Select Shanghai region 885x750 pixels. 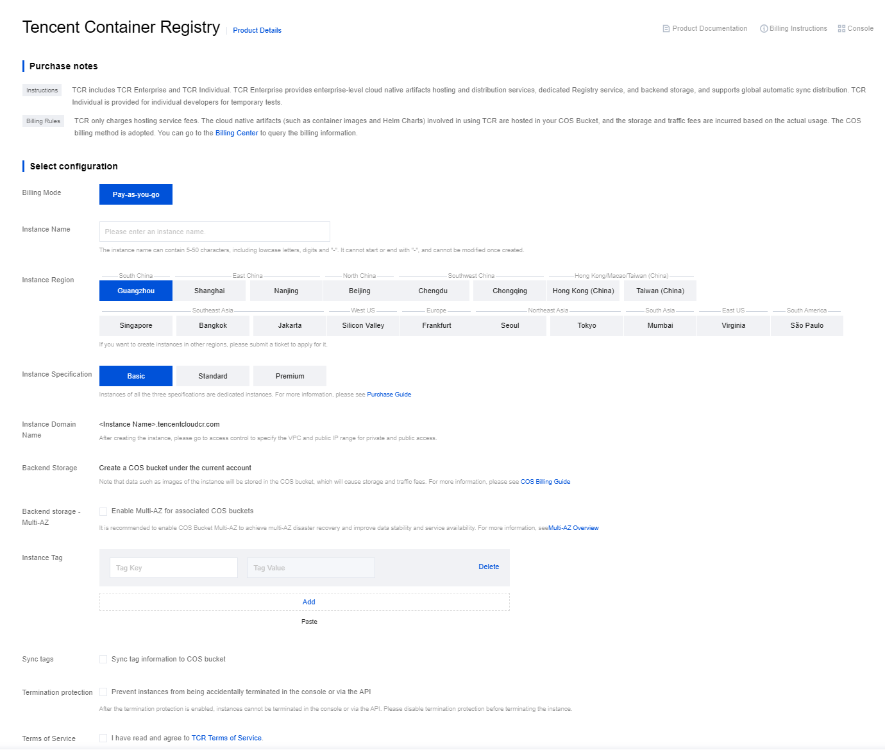[210, 291]
